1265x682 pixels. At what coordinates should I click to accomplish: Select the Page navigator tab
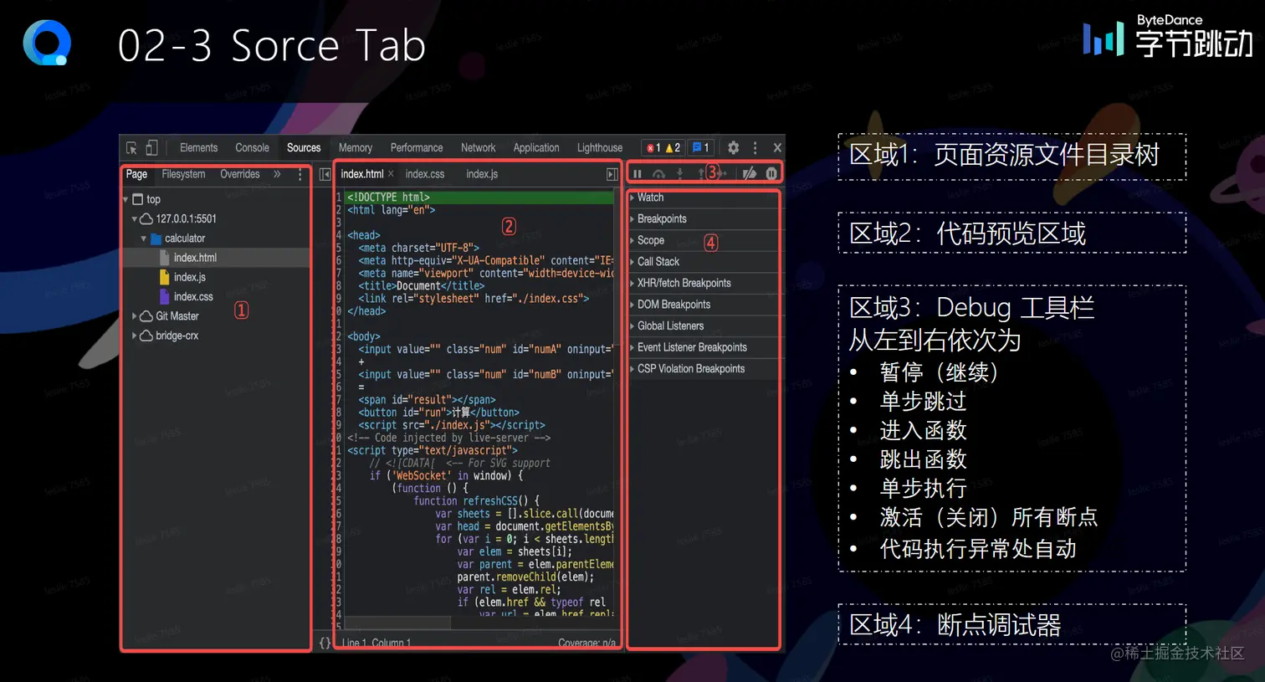pos(136,174)
